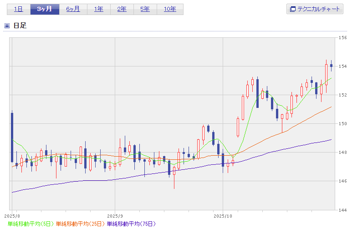View the 10年 chart range
352x229 pixels.
170,9
